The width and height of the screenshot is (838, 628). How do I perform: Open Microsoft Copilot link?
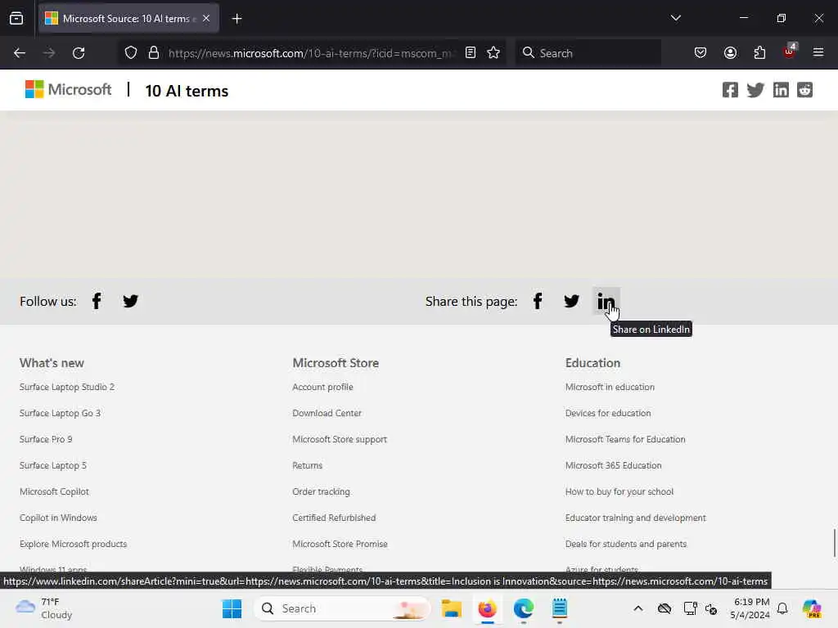(54, 491)
